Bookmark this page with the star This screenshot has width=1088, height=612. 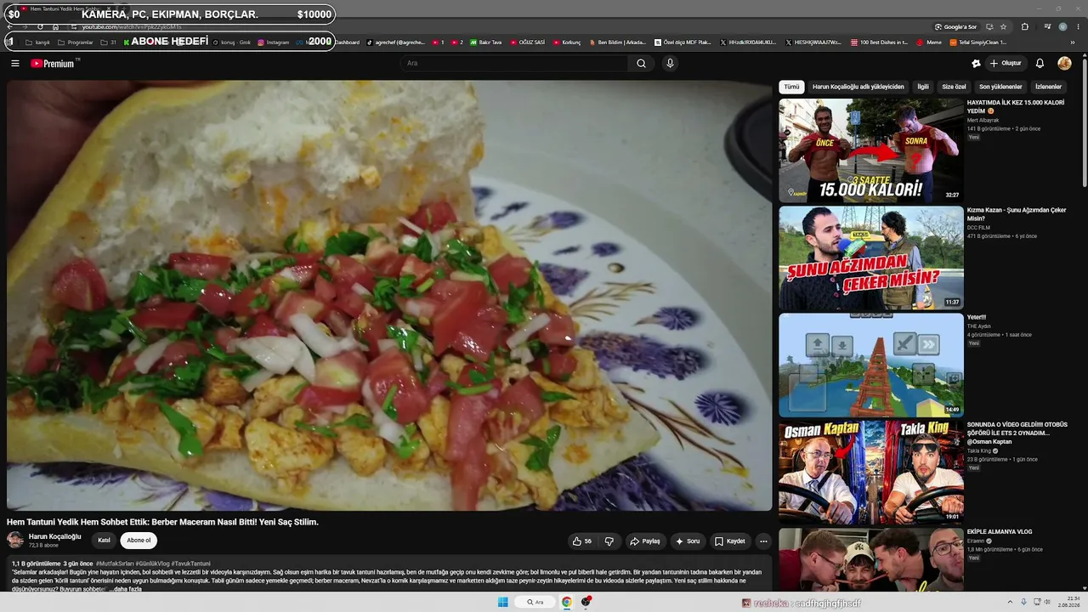(1003, 27)
